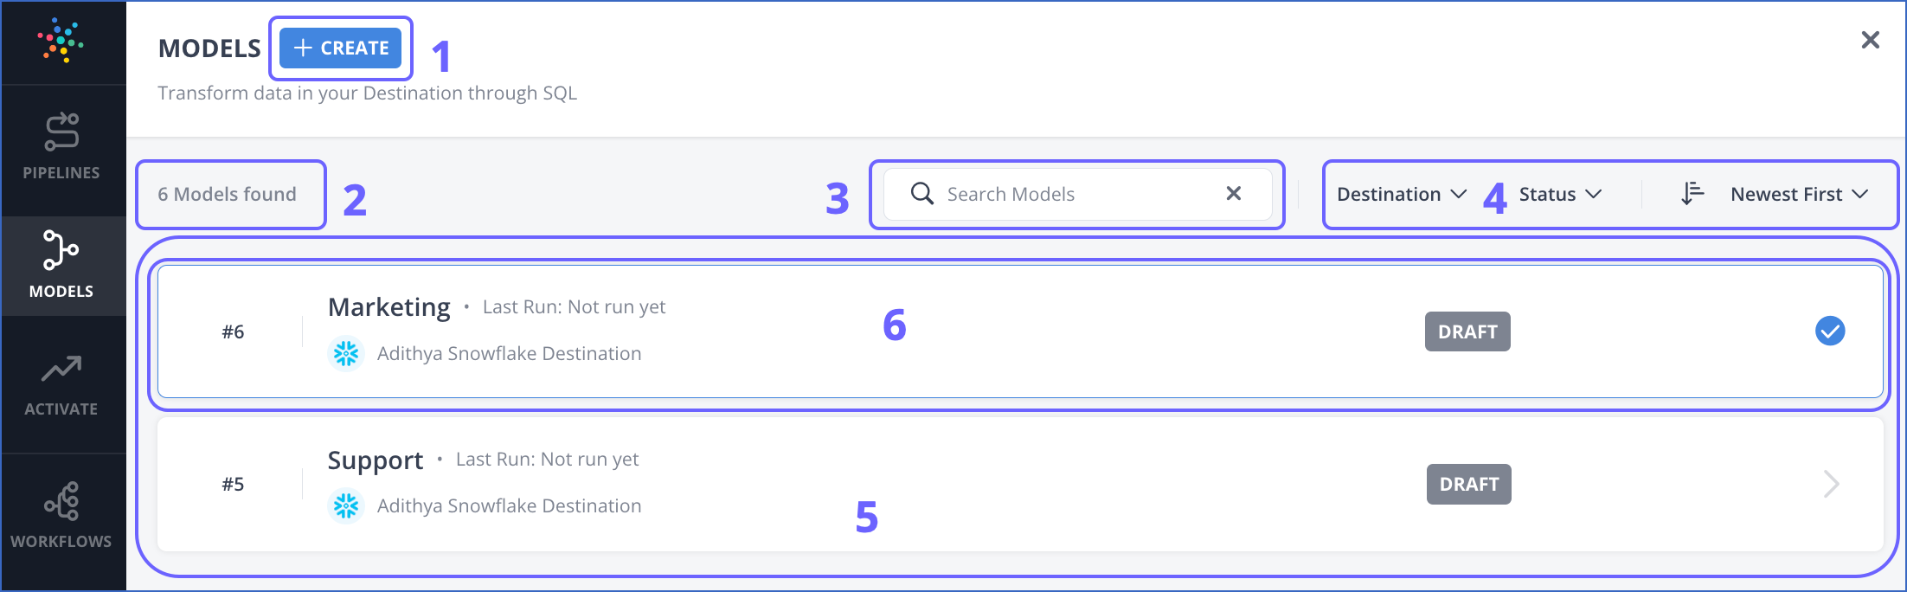Deselect the Marketing model checkmark
Viewport: 1907px width, 592px height.
tap(1829, 331)
